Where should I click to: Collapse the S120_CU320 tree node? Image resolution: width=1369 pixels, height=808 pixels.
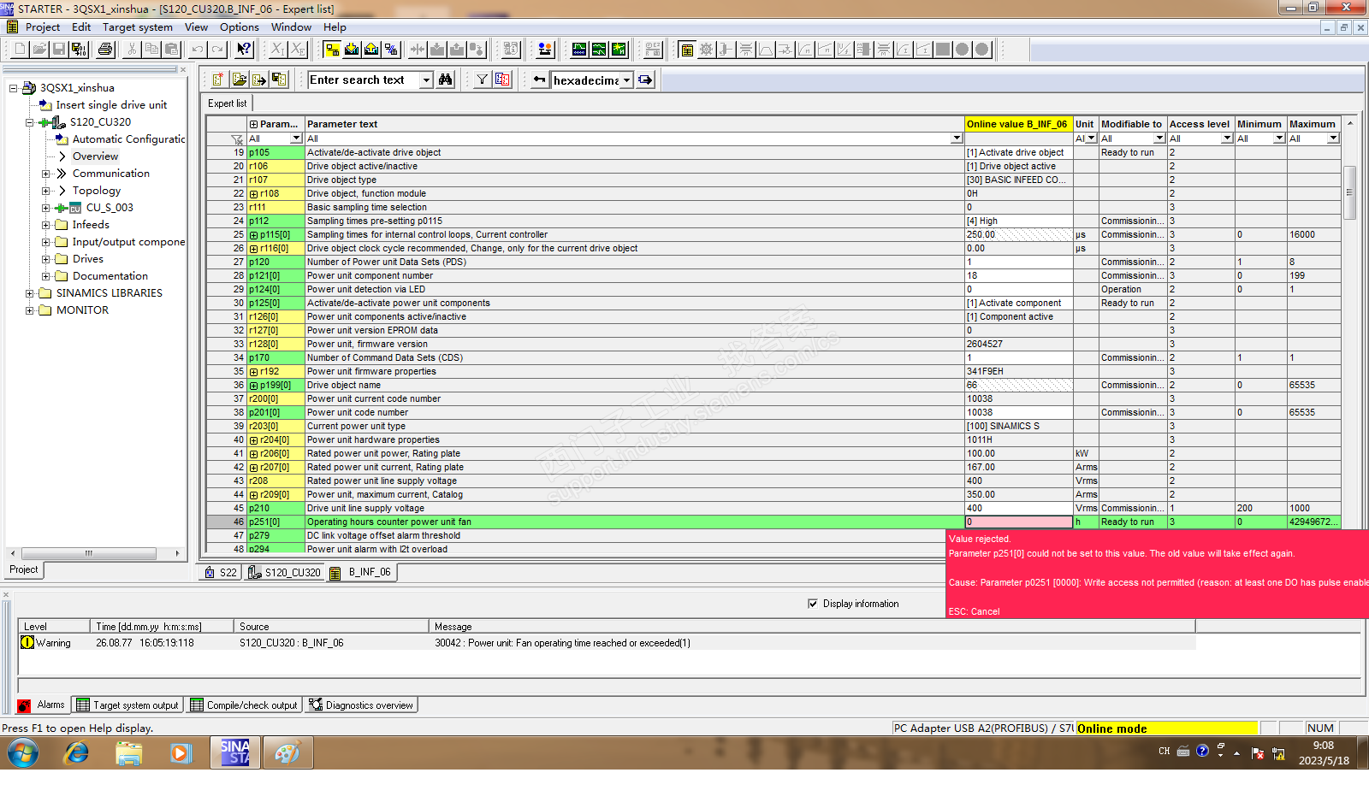coord(30,122)
